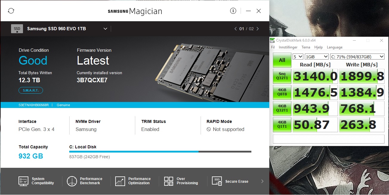Click the SSD drive icon in the header

[x=17, y=29]
